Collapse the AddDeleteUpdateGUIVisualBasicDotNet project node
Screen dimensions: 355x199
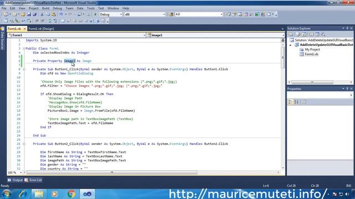coord(291,45)
